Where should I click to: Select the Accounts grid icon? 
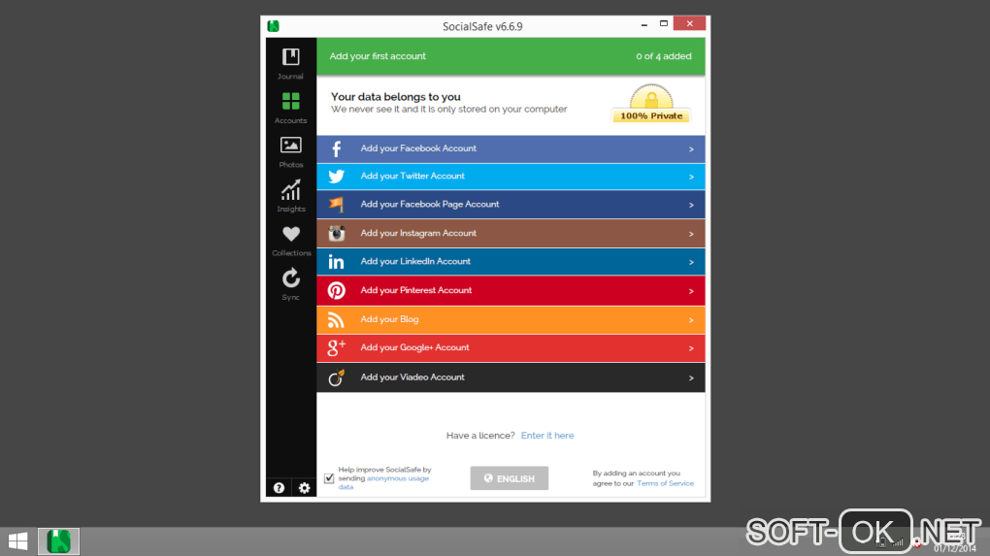pyautogui.click(x=290, y=101)
